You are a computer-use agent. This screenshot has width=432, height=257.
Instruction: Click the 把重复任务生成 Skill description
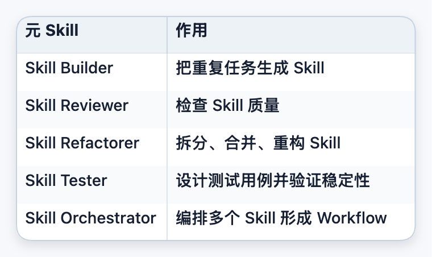250,68
